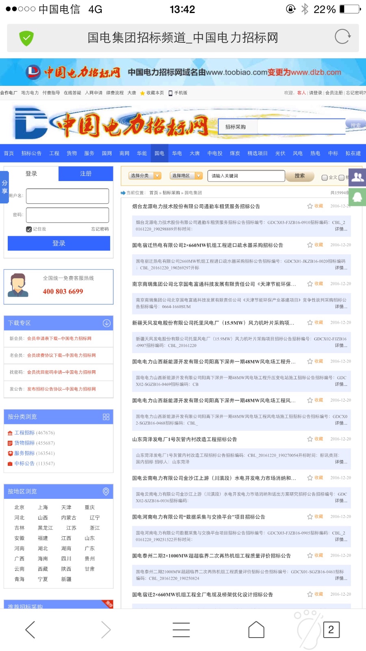Reload the page with the refresh icon

342,37
